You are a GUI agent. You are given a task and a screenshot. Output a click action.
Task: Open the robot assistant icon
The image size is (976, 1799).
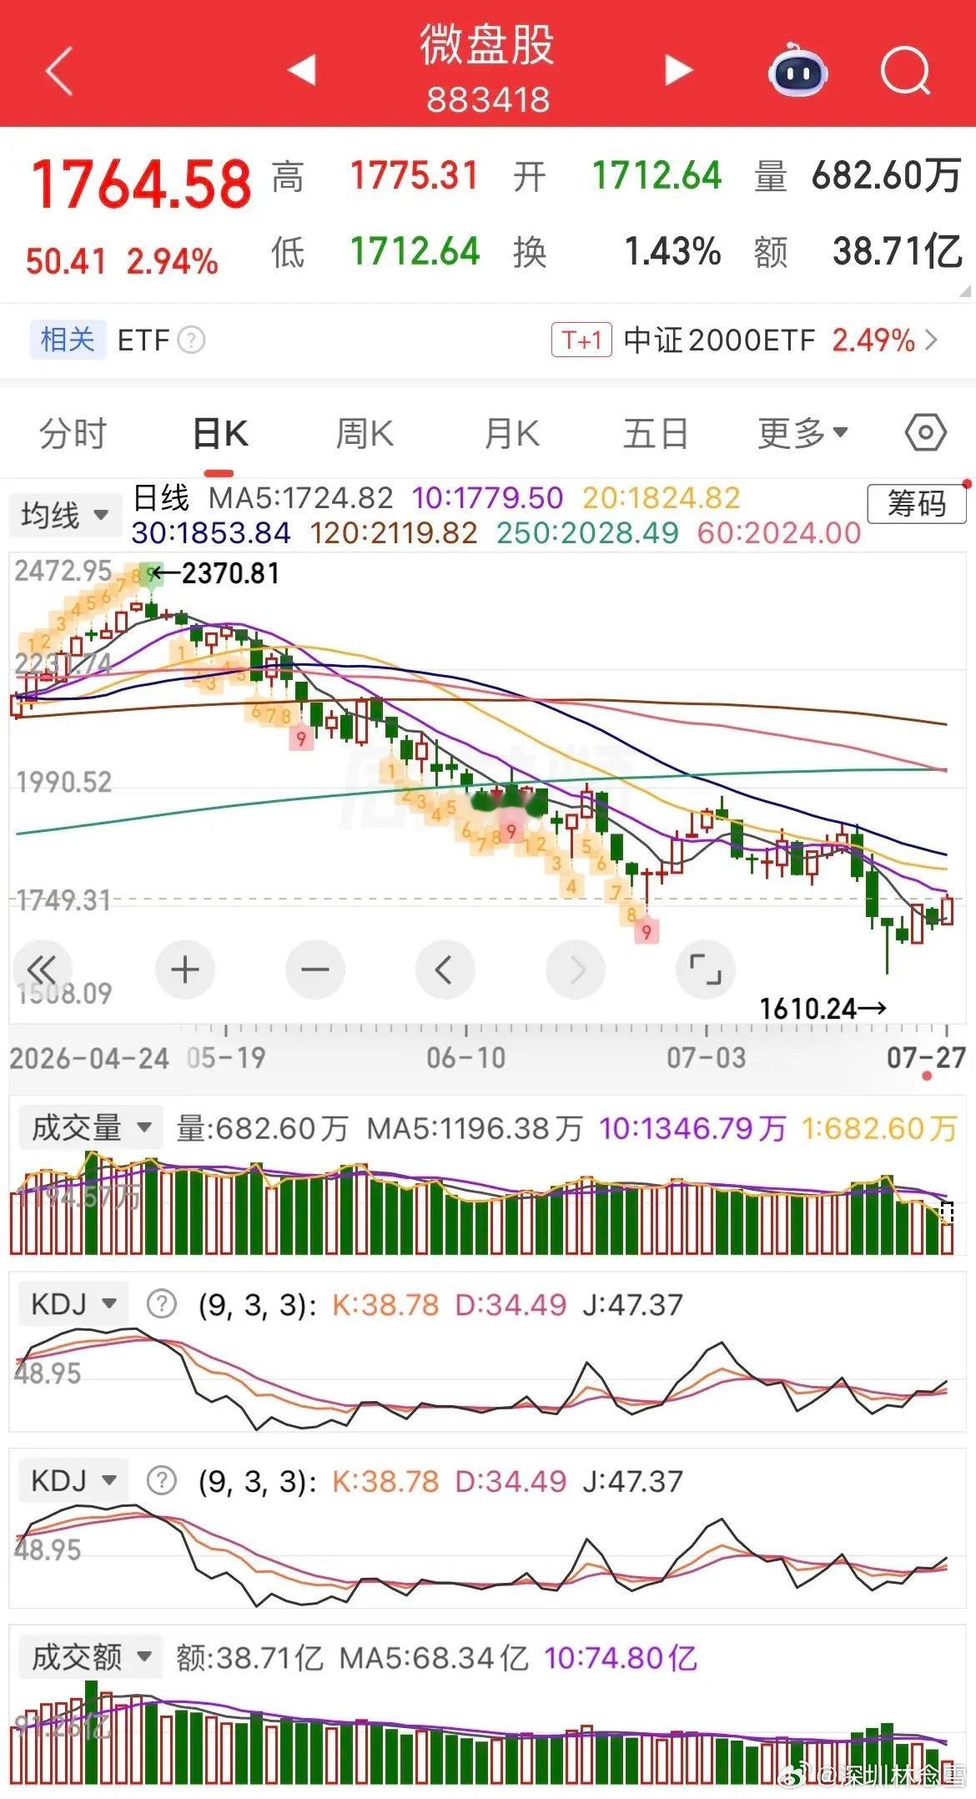click(797, 70)
